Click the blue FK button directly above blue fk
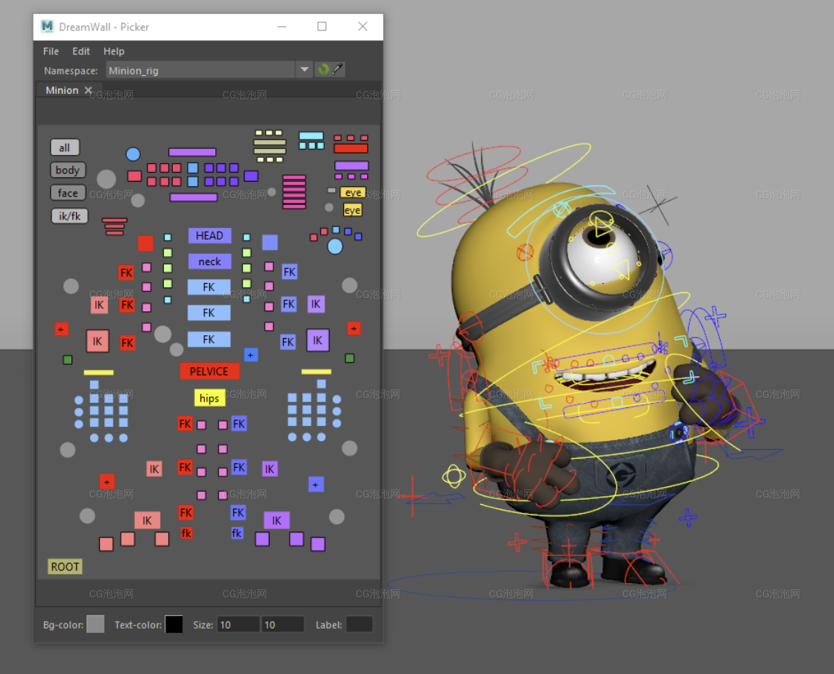The height and width of the screenshot is (674, 834). pyautogui.click(x=238, y=512)
